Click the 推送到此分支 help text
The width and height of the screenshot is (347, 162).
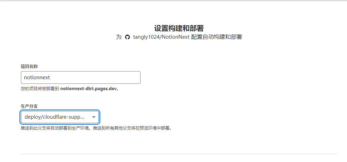[96, 128]
